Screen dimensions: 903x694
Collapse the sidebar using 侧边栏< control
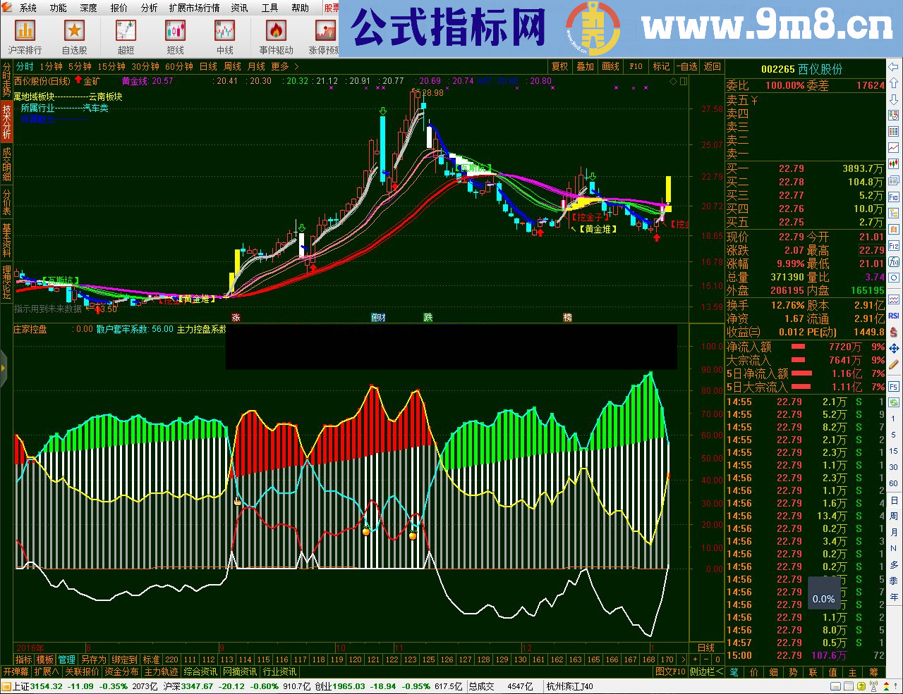click(x=705, y=671)
